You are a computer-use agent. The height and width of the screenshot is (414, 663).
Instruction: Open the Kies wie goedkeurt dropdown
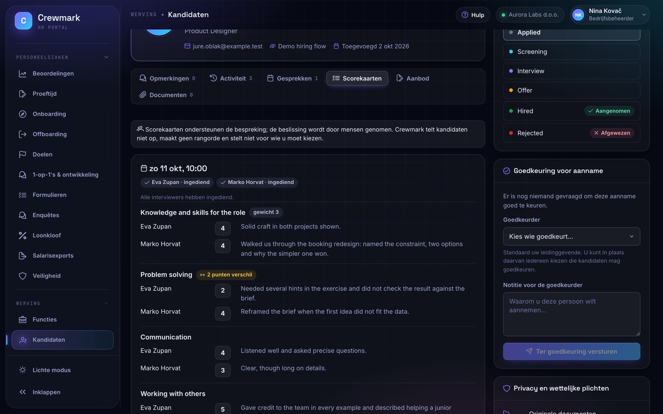(x=571, y=236)
